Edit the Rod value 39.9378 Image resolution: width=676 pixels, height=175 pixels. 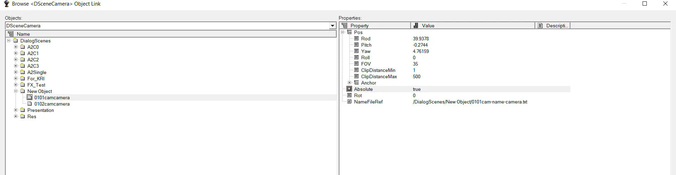click(421, 39)
